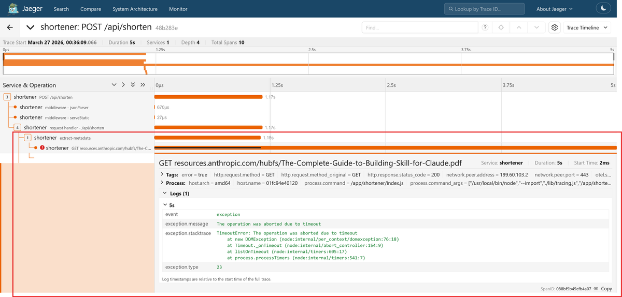Click the trace minimap overview
The width and height of the screenshot is (622, 297).
[x=309, y=64]
